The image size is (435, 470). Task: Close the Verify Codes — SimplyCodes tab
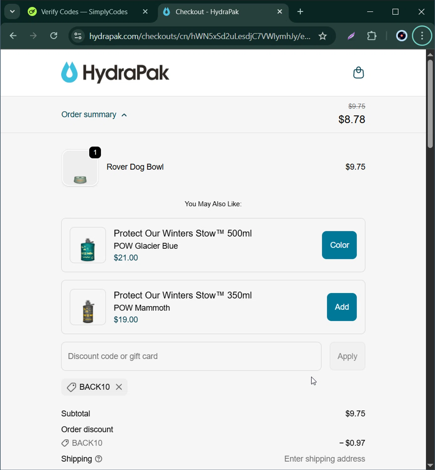[145, 12]
